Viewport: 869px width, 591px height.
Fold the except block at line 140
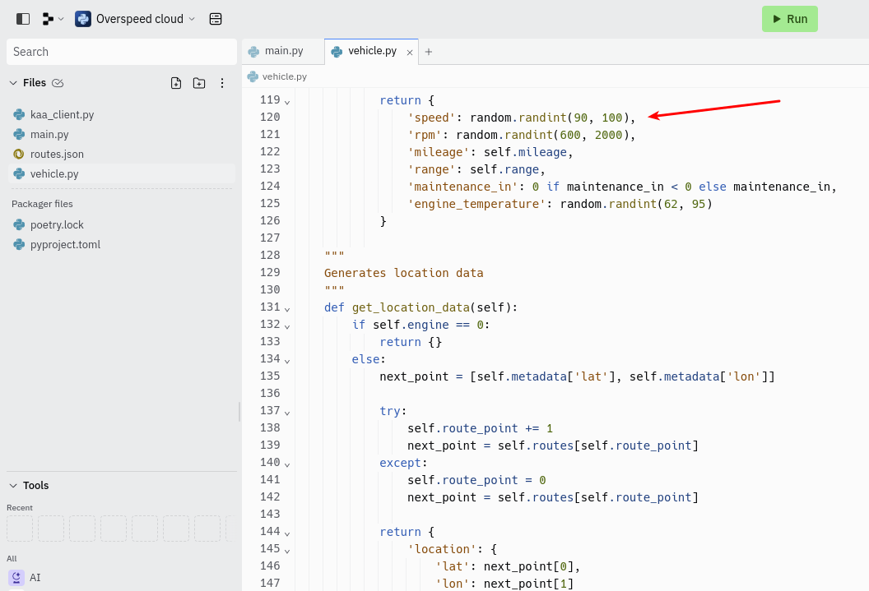(287, 464)
